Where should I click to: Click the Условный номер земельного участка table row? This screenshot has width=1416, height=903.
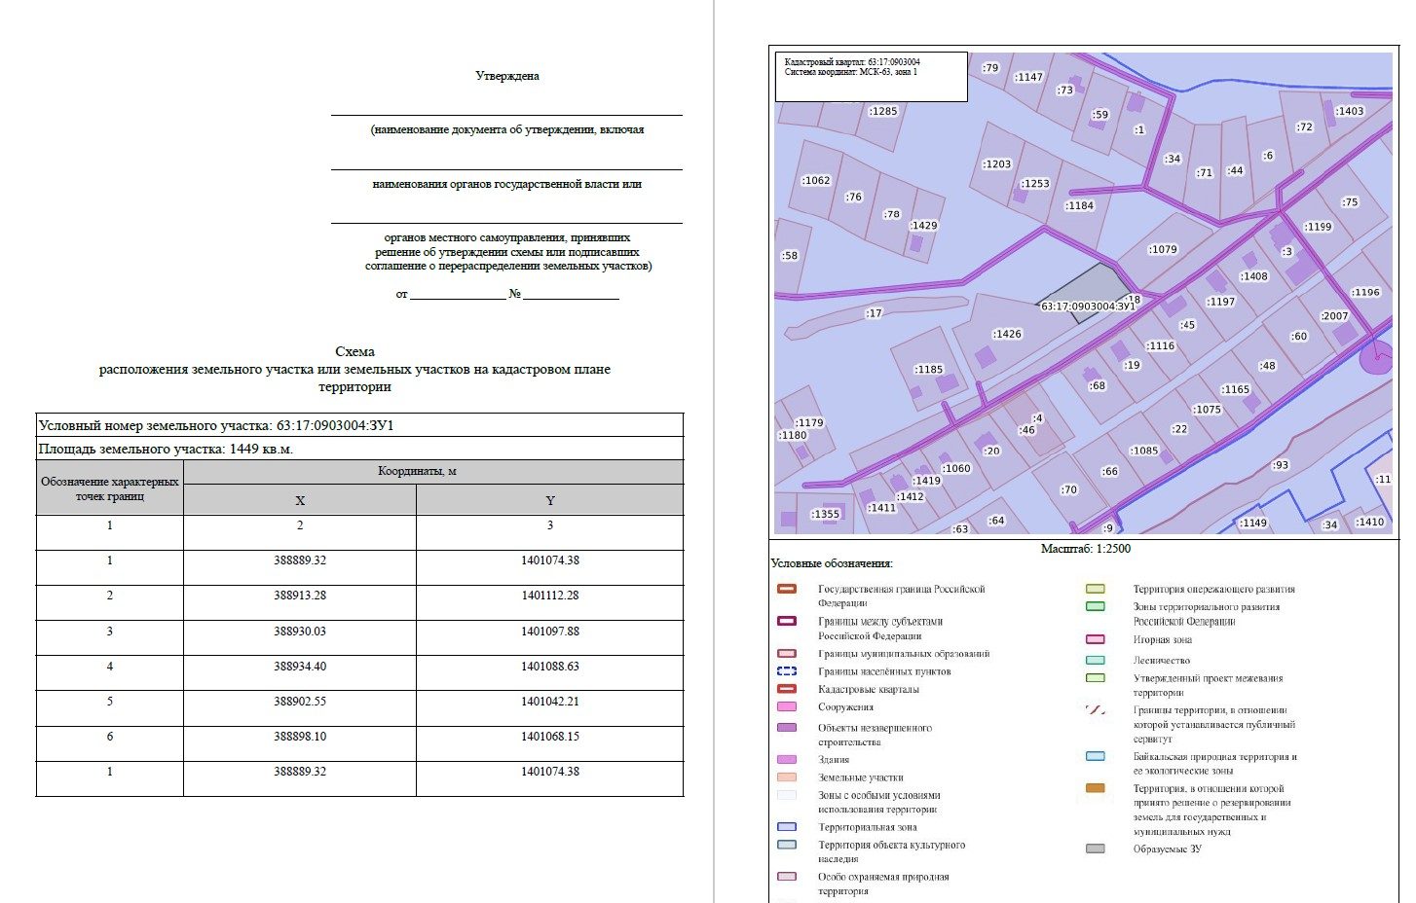click(360, 425)
